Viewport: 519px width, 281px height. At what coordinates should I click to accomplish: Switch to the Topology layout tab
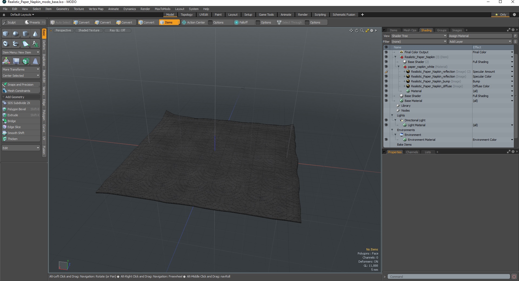click(187, 15)
